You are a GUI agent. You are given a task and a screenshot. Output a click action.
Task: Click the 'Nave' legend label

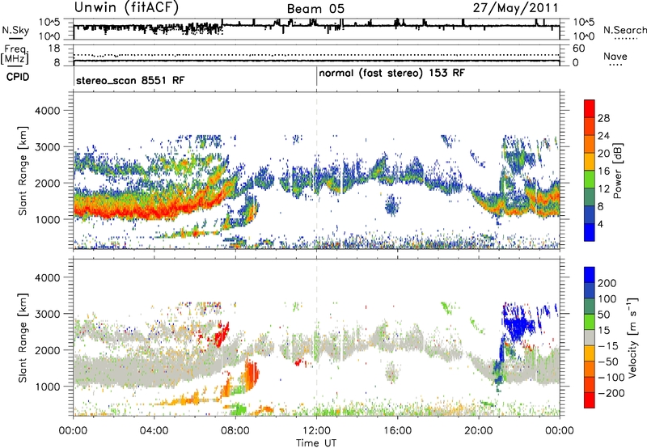click(x=615, y=56)
